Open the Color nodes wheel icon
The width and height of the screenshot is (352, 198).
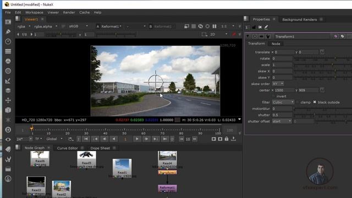click(8, 61)
